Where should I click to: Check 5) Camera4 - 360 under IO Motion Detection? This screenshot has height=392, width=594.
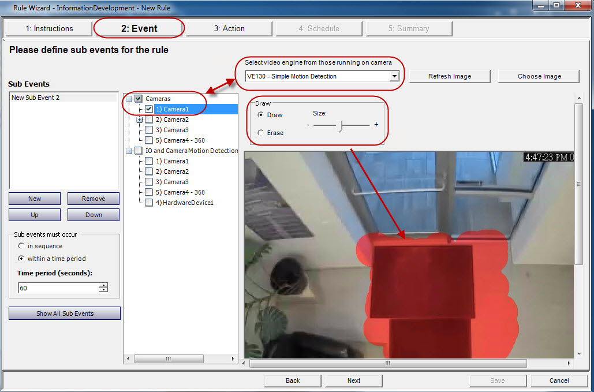pos(149,192)
